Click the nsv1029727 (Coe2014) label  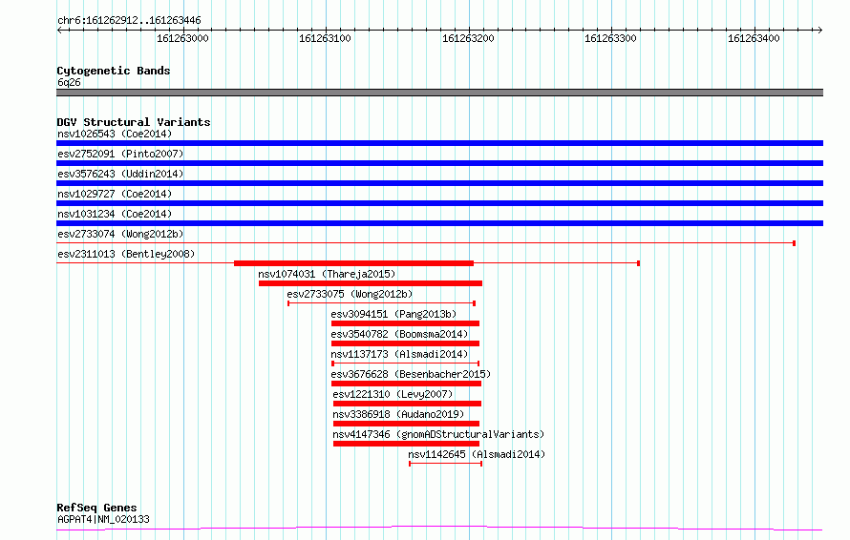(115, 194)
